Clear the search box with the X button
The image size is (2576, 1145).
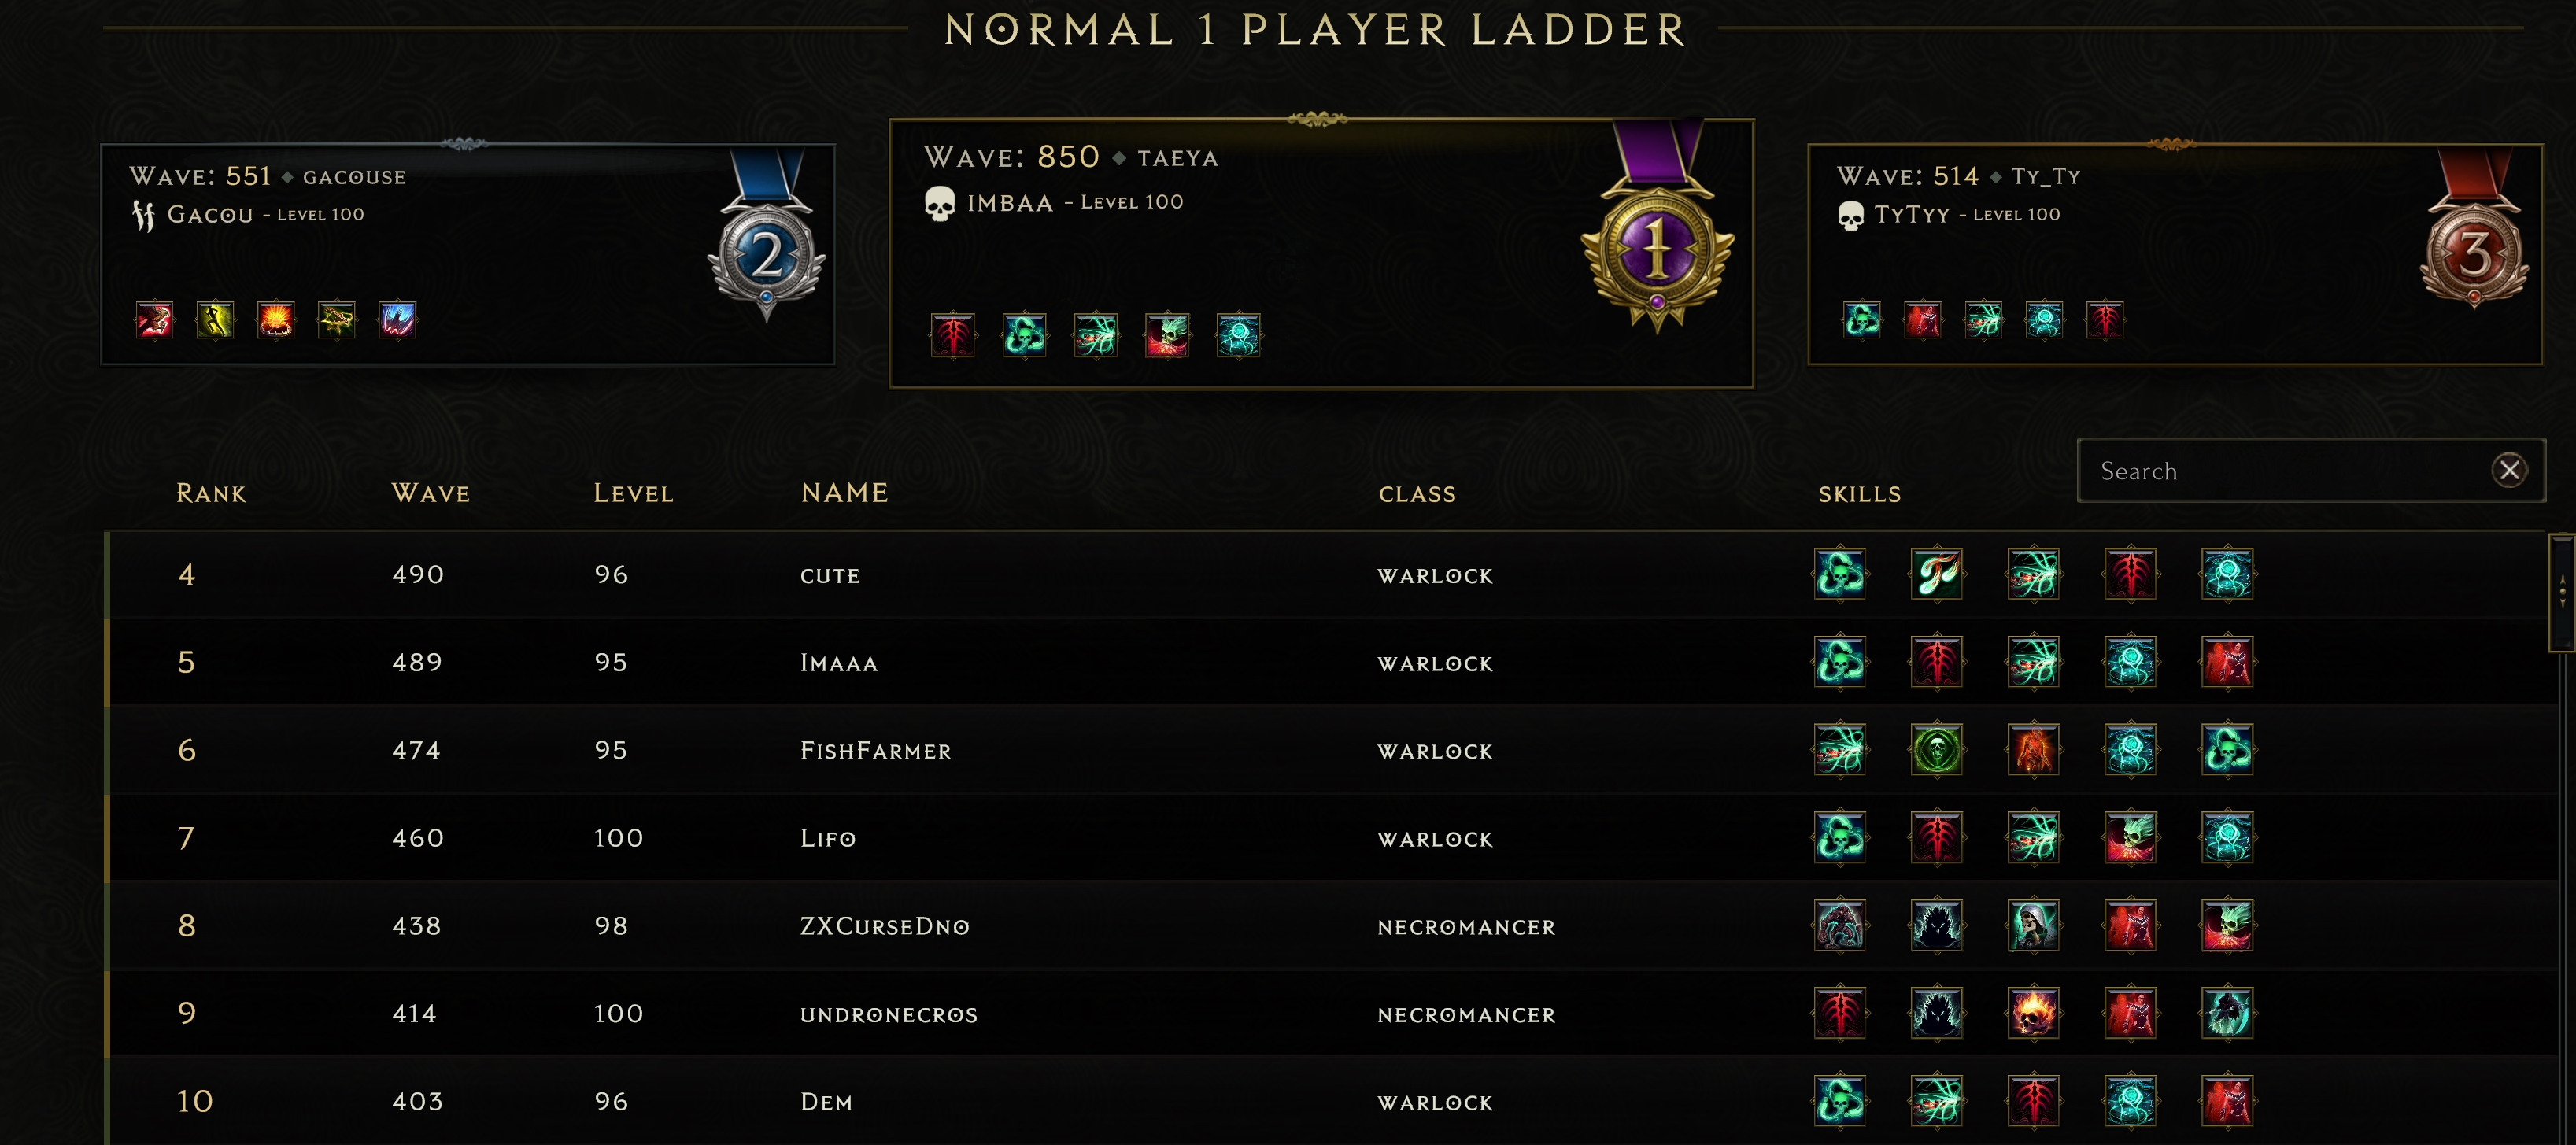pos(2508,470)
